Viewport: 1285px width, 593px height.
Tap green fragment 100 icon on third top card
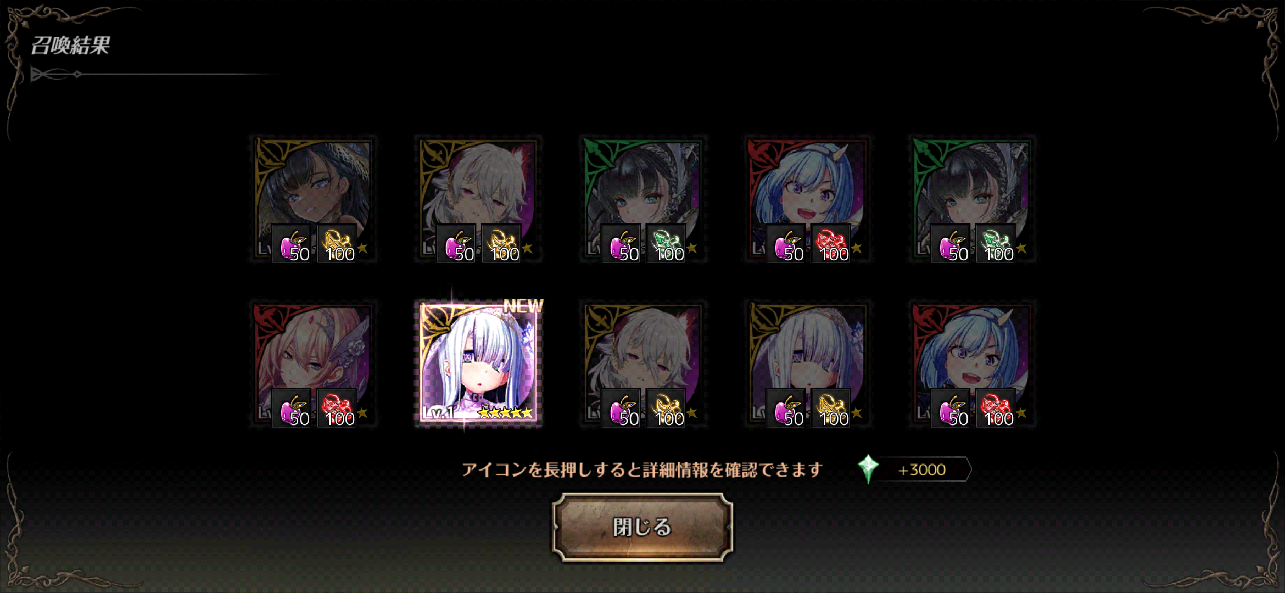click(666, 244)
